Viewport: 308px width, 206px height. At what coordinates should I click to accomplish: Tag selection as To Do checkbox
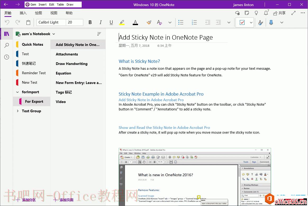point(242,22)
